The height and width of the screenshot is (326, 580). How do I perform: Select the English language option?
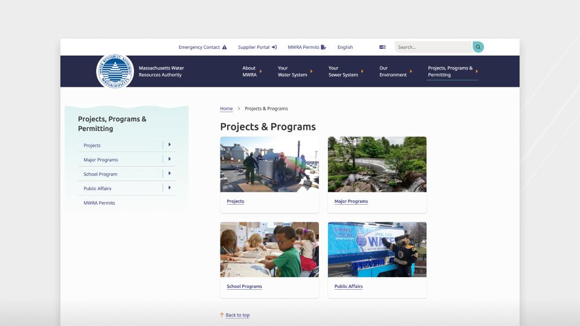345,47
